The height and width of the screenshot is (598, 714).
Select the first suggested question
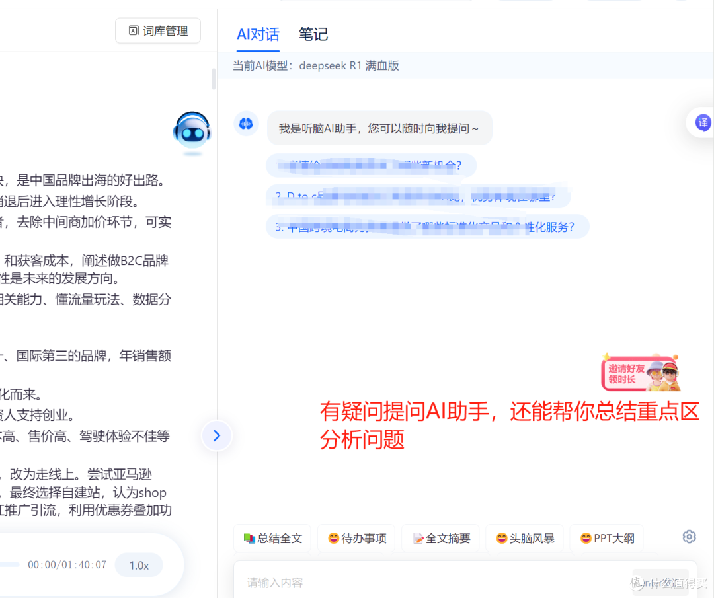[x=371, y=165]
